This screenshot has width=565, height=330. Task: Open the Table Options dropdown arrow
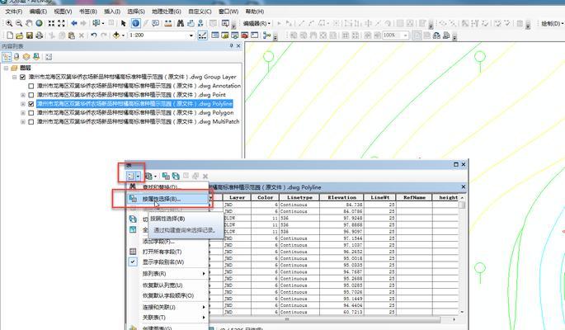pos(138,177)
